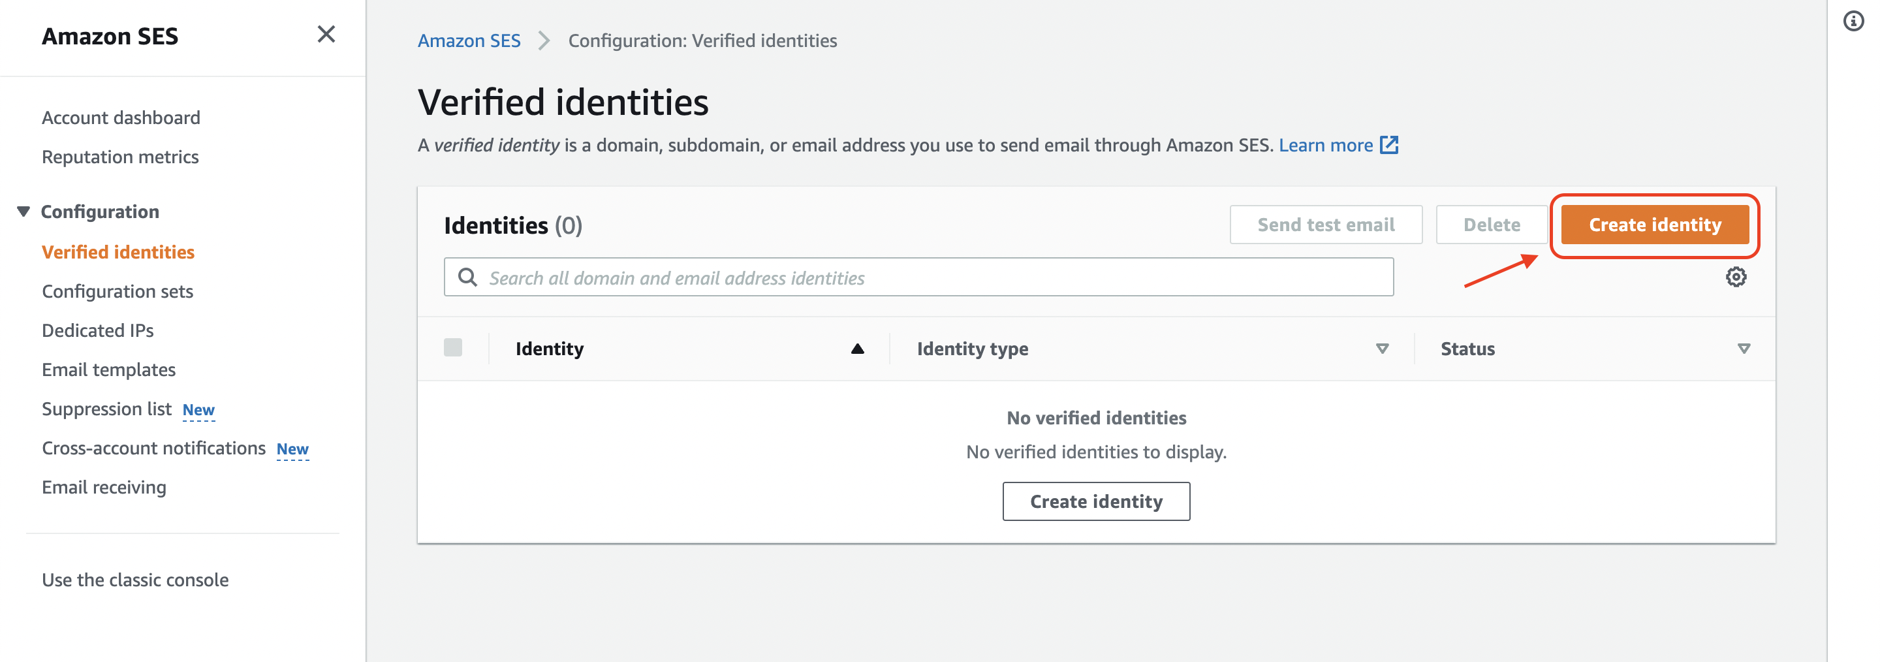Open Status column filter arrow
This screenshot has width=1880, height=662.
point(1744,349)
